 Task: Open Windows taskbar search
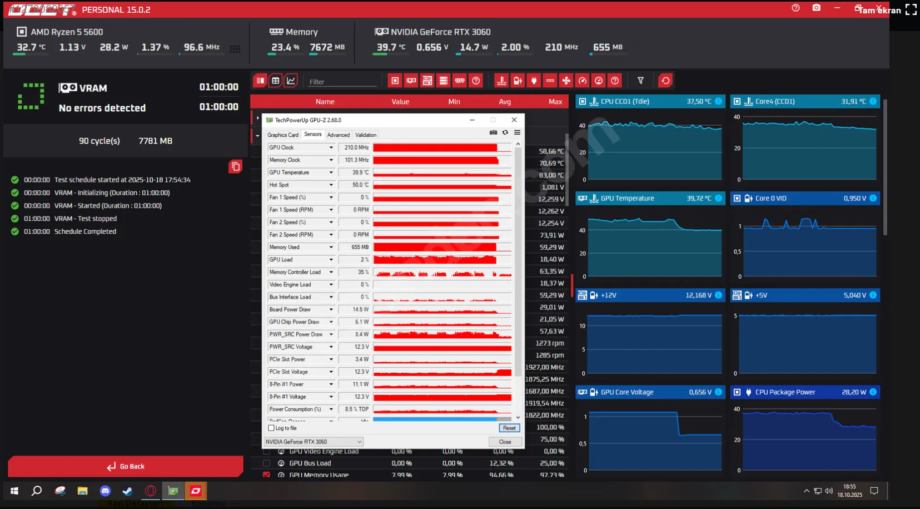(x=37, y=491)
